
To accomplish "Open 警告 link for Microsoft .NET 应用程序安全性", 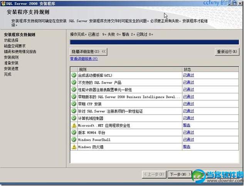I will coord(187,125).
